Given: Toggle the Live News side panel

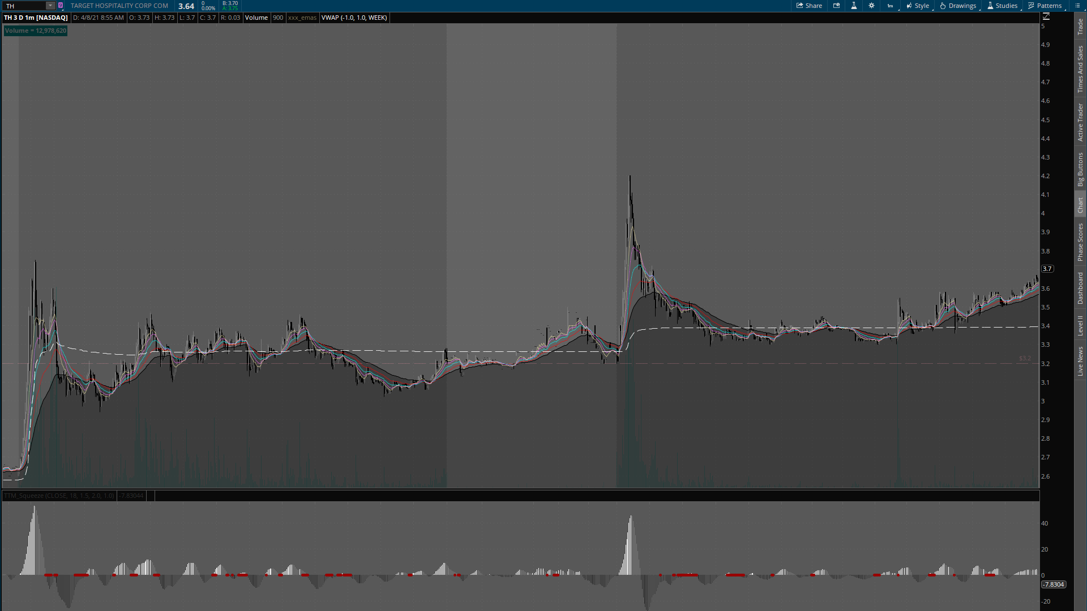Looking at the screenshot, I should pos(1080,361).
